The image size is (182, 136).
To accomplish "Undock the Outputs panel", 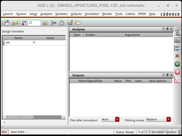I will [x=167, y=75].
